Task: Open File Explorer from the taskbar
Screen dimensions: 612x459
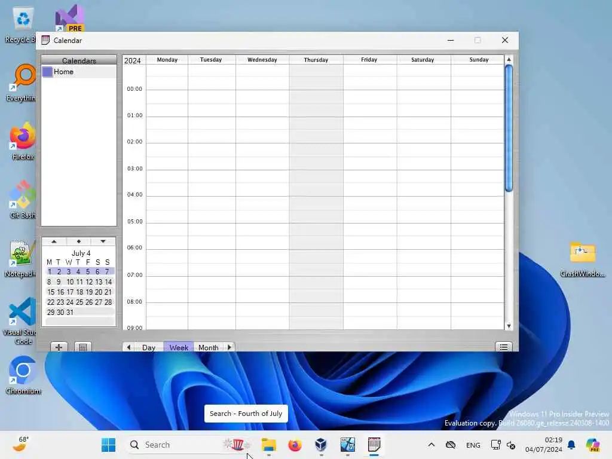Action: 269,445
